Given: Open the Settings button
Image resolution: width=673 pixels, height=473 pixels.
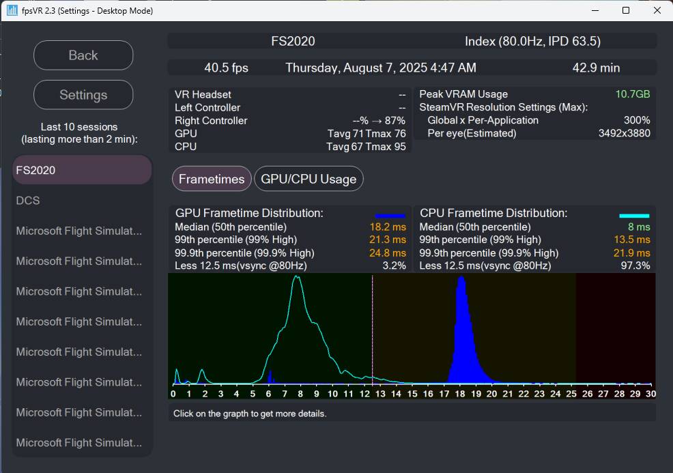Looking at the screenshot, I should point(83,95).
